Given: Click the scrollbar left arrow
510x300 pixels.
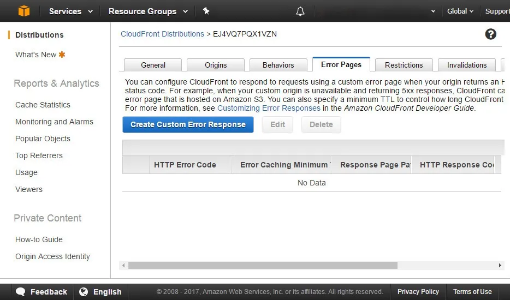Looking at the screenshot, I should click(123, 265).
